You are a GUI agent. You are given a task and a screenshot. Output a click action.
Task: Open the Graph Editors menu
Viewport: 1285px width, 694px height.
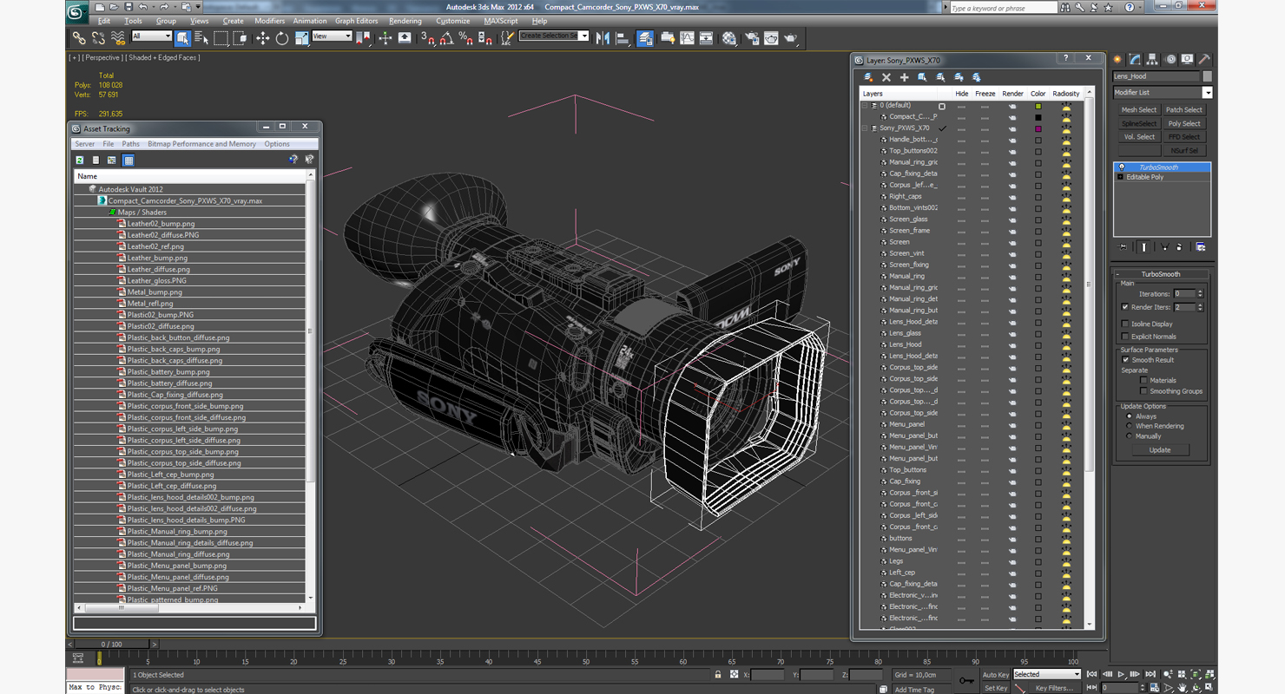tap(357, 21)
